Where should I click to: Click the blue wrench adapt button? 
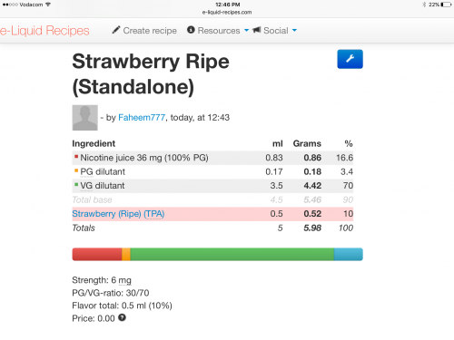(x=350, y=59)
